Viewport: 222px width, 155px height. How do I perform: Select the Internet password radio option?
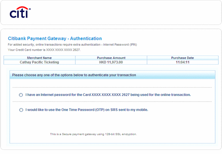(21, 95)
